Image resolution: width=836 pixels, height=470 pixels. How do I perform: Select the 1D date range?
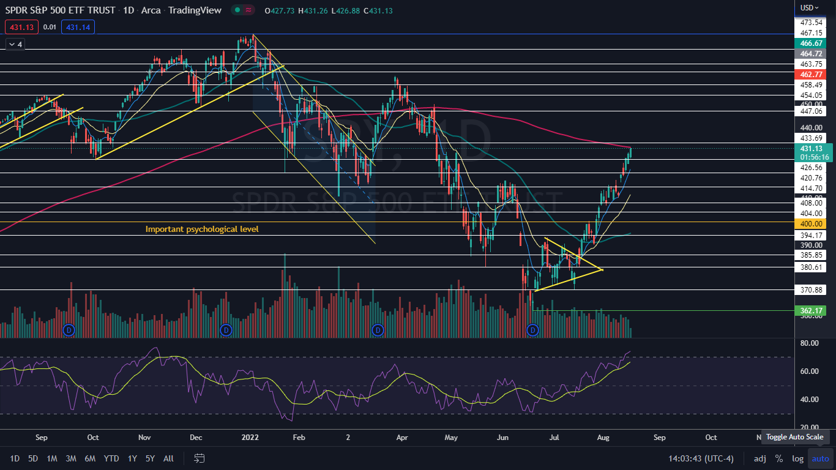15,458
